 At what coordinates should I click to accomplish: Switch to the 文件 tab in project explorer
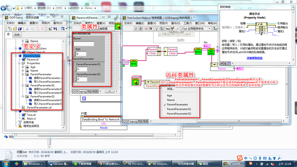pyautogui.click(x=17, y=35)
